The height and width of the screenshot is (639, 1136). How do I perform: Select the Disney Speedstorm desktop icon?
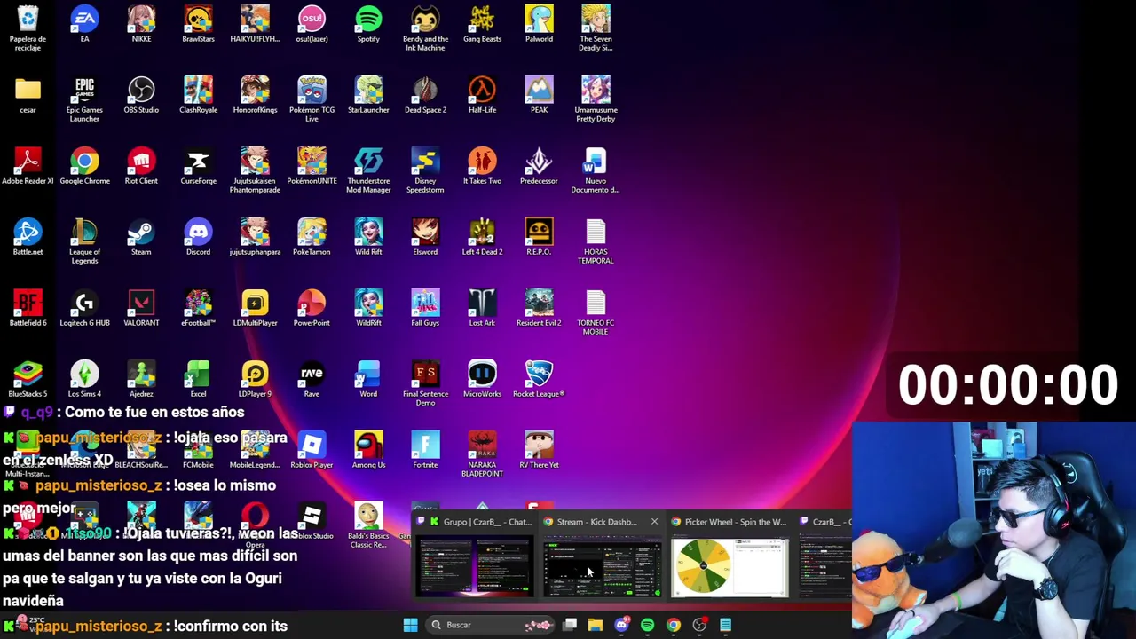(425, 170)
